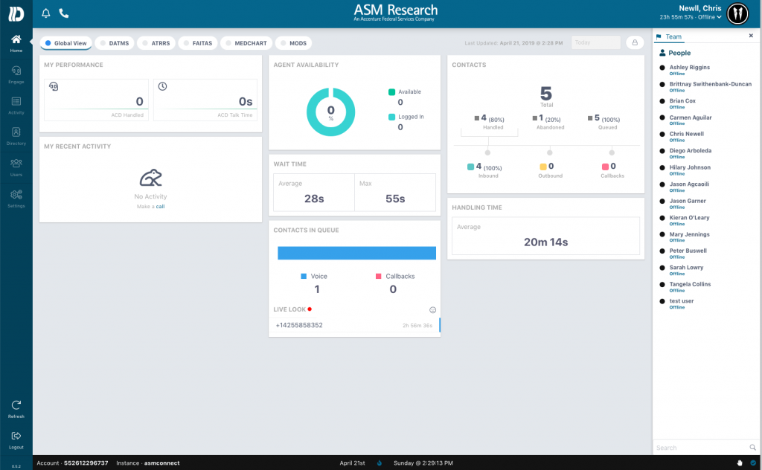
Task: Click the Live Look sad face icon
Action: (432, 310)
